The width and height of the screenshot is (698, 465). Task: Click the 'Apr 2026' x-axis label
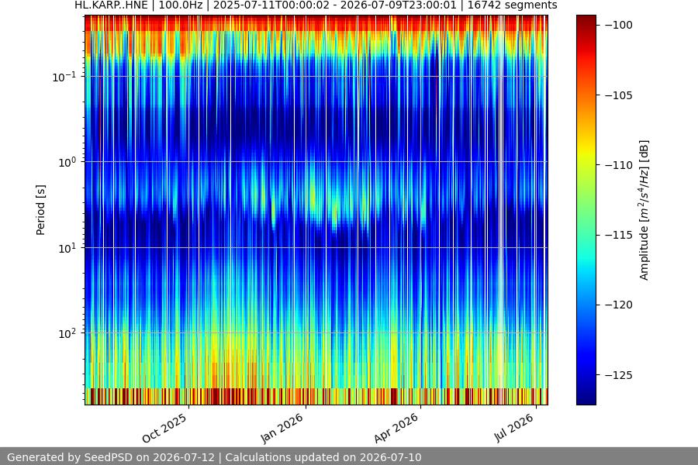tap(396, 428)
